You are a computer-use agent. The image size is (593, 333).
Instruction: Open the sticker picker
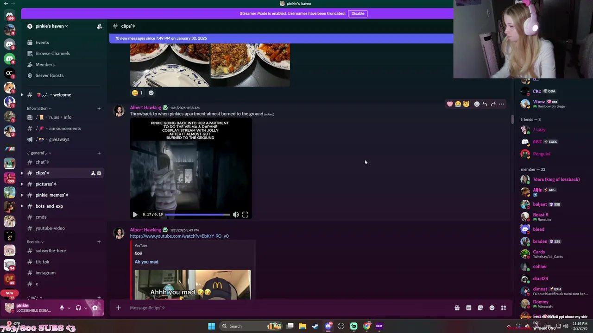(x=480, y=308)
